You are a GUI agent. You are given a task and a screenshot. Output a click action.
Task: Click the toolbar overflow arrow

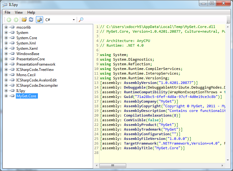[x=229, y=22]
